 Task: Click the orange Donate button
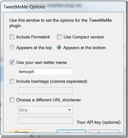coord(22,131)
